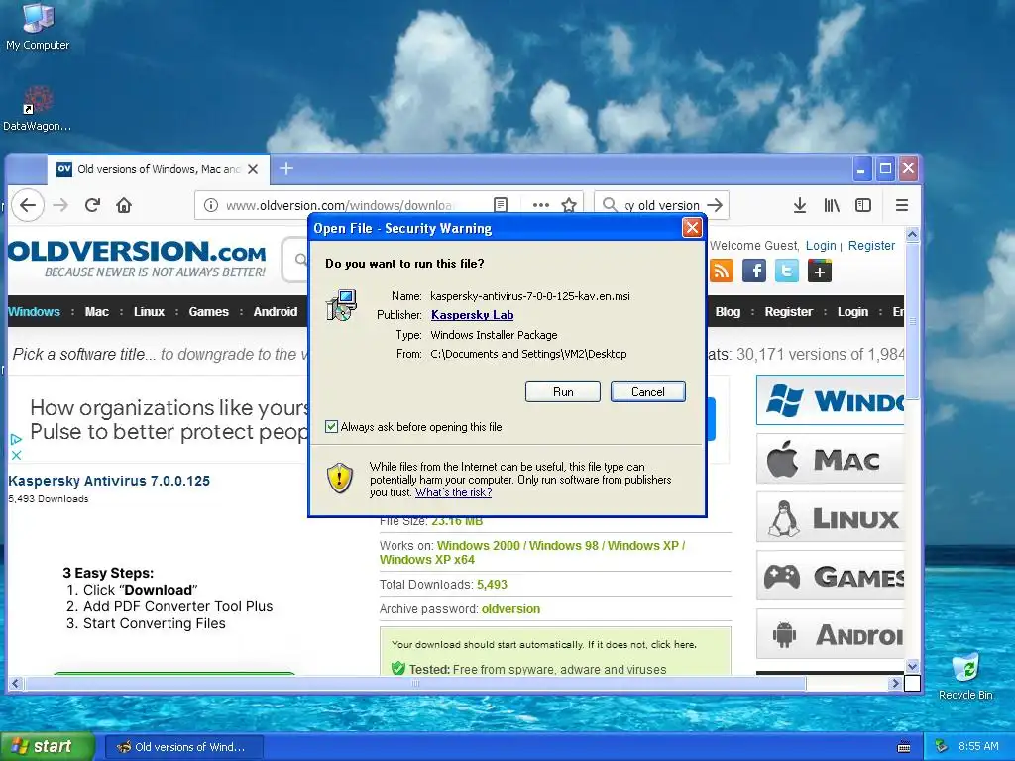The image size is (1015, 761).
Task: Toggle reader view in address bar
Action: (501, 205)
